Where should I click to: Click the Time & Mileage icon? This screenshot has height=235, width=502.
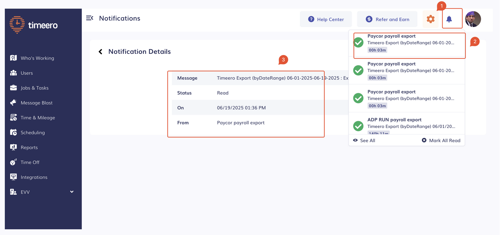13,117
